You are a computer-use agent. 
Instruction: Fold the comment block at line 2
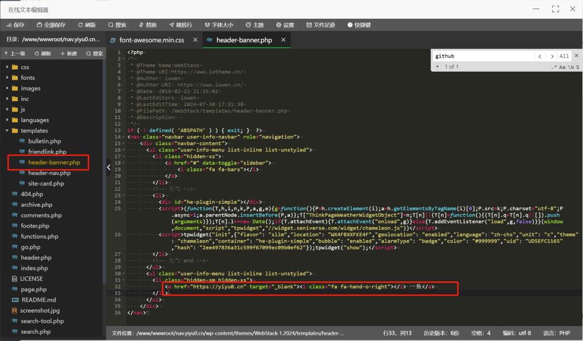pos(124,59)
